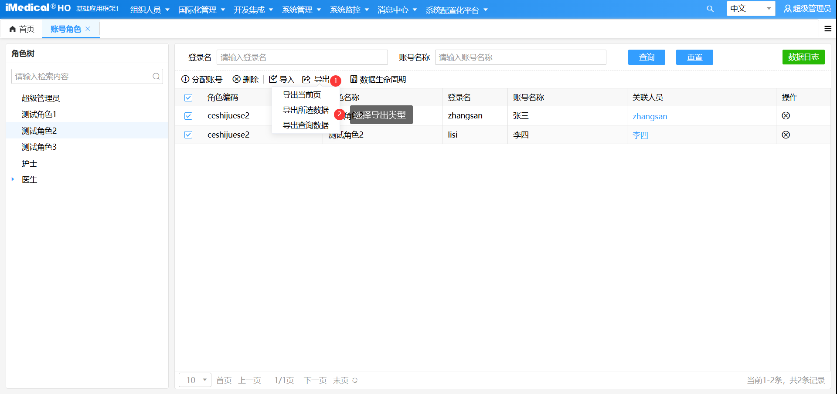Image resolution: width=837 pixels, height=394 pixels.
Task: Open the page size dropdown showing 10
Action: (x=195, y=380)
